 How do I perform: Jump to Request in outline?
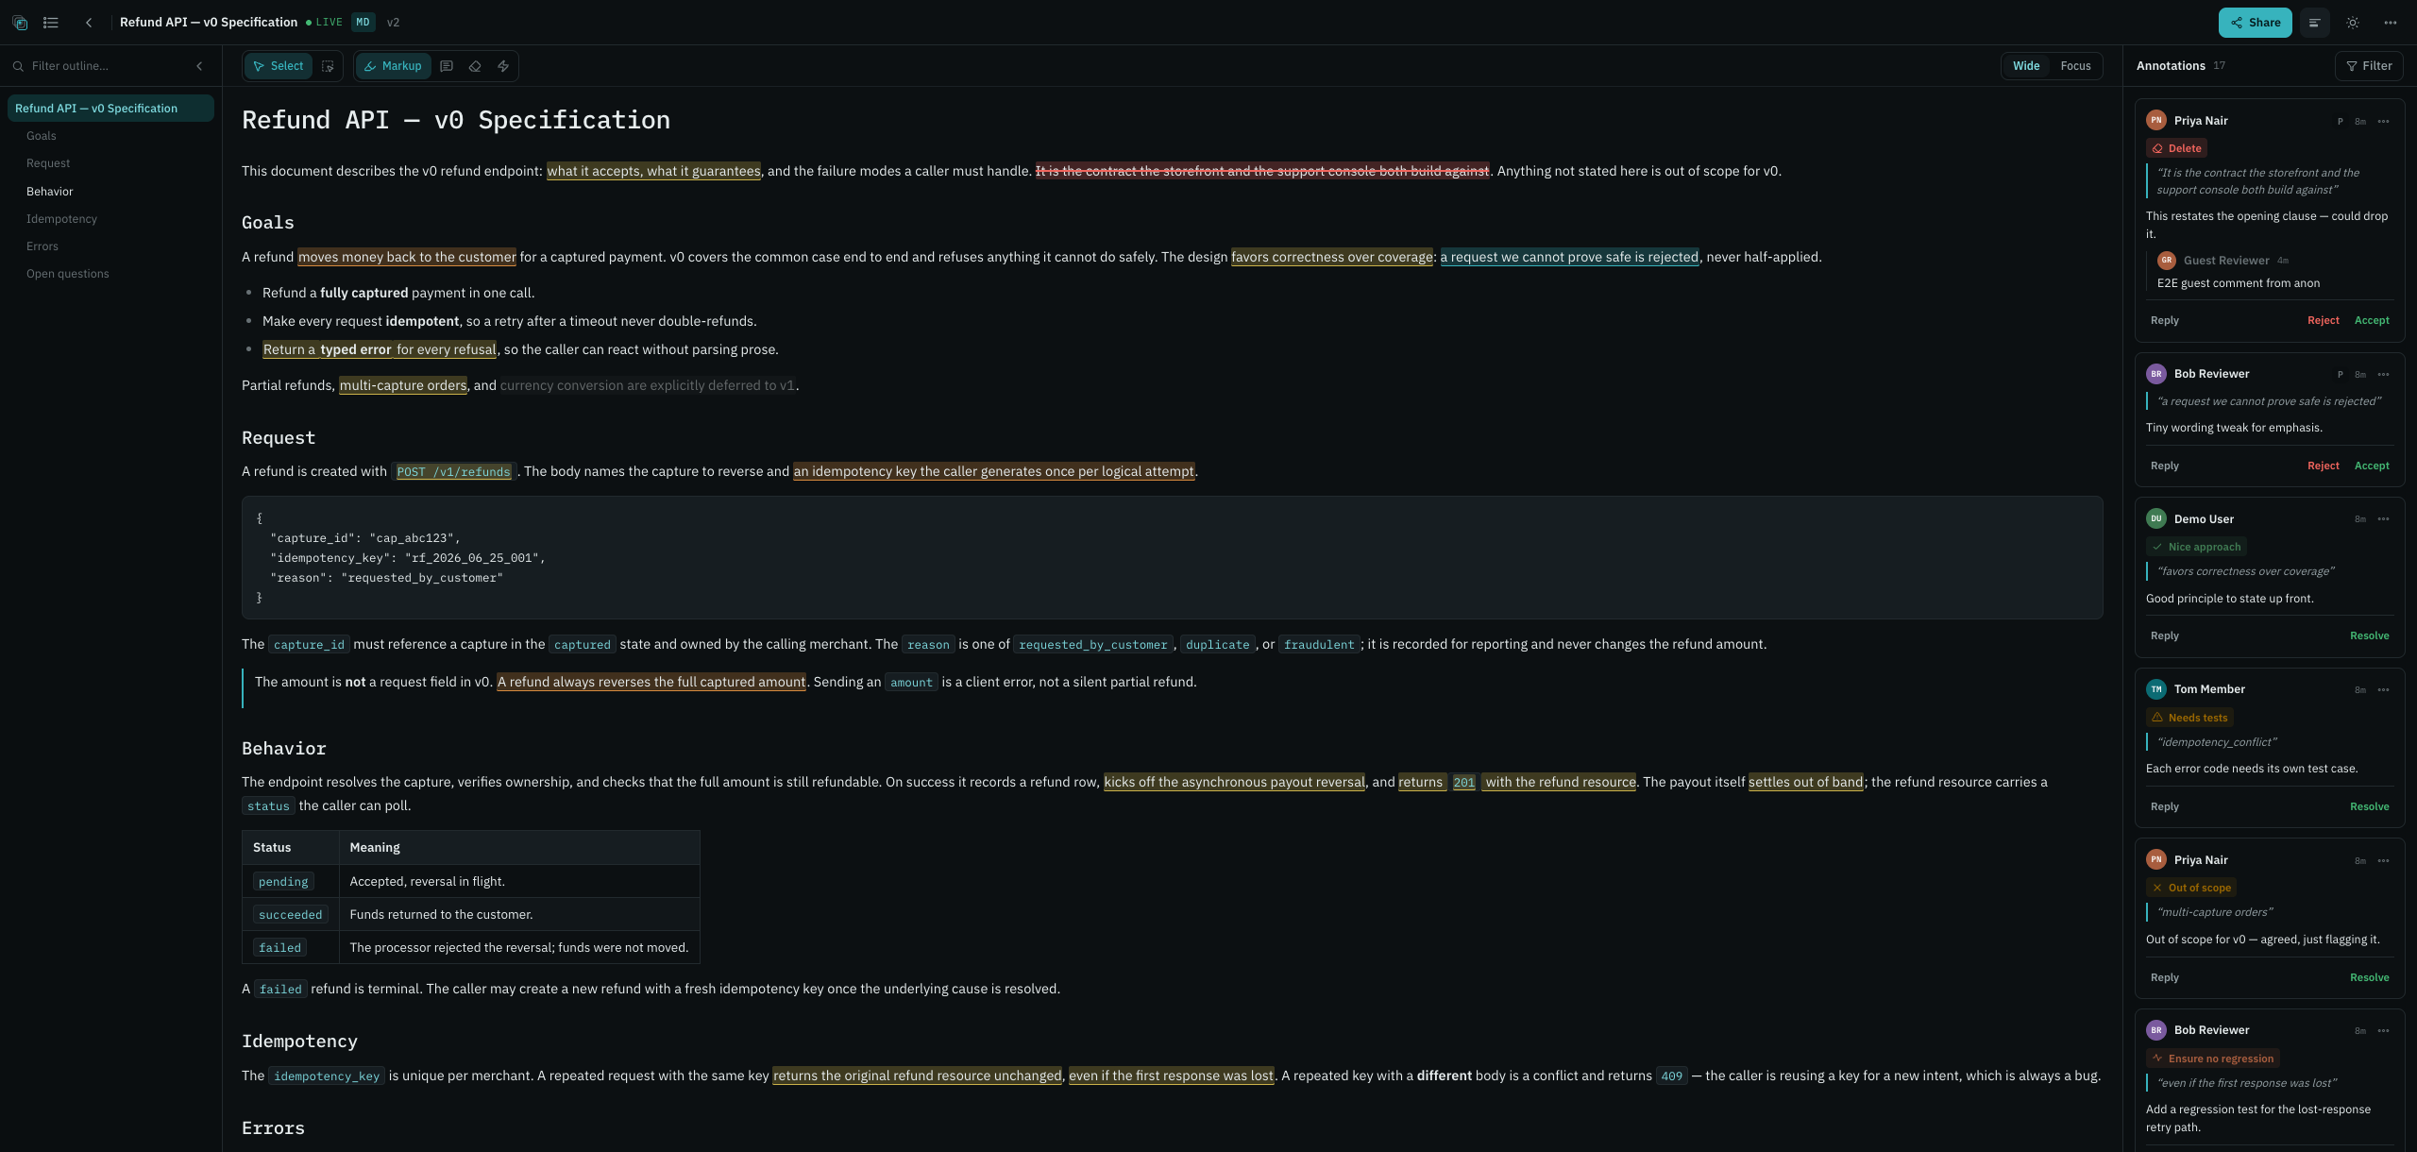(x=48, y=163)
